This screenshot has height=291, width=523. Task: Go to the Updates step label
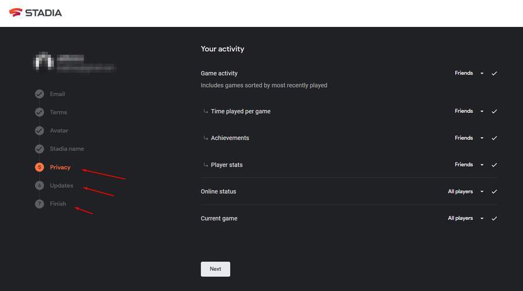pos(61,186)
